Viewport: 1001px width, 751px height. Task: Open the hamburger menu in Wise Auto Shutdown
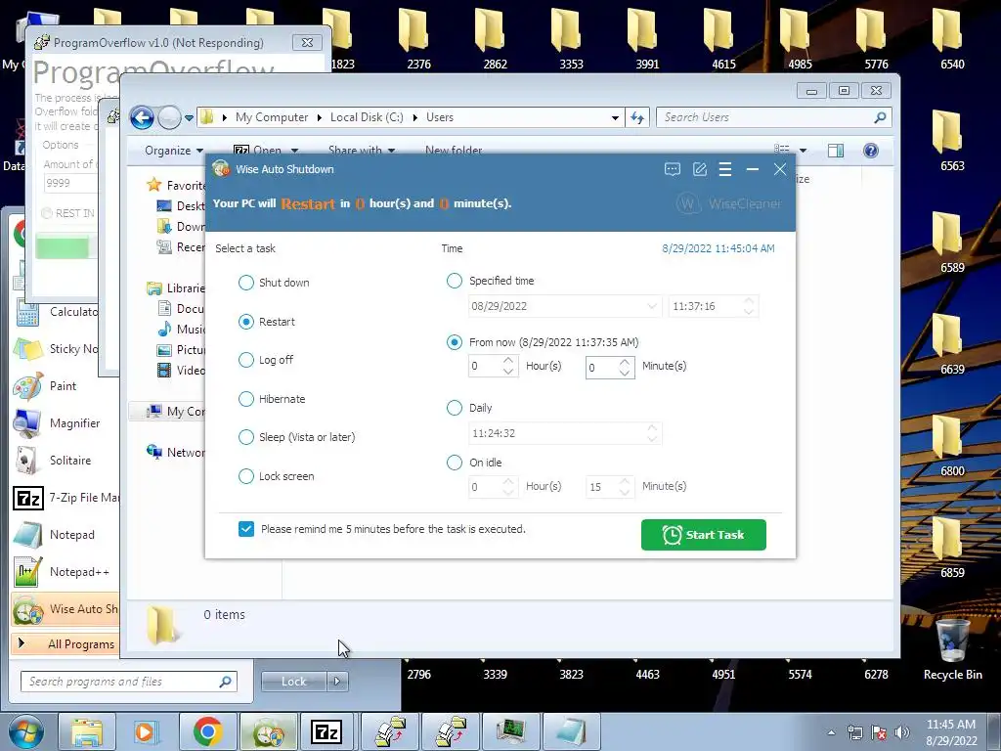point(725,169)
